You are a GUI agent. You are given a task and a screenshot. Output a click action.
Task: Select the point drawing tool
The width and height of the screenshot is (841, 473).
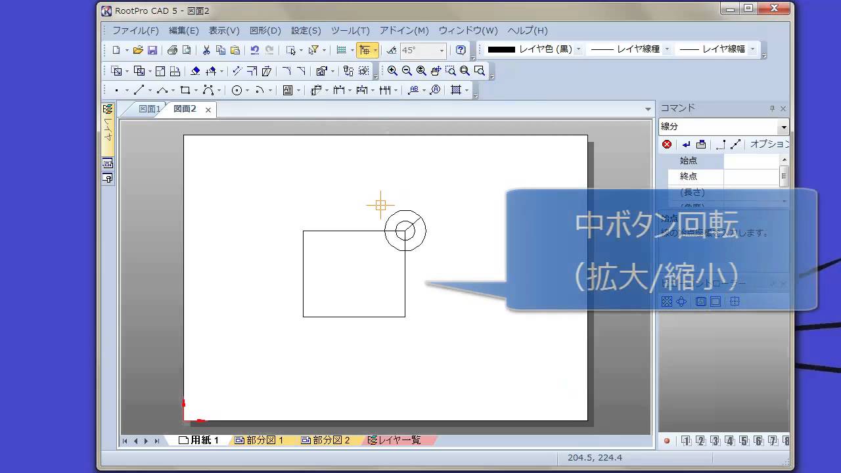pos(116,91)
